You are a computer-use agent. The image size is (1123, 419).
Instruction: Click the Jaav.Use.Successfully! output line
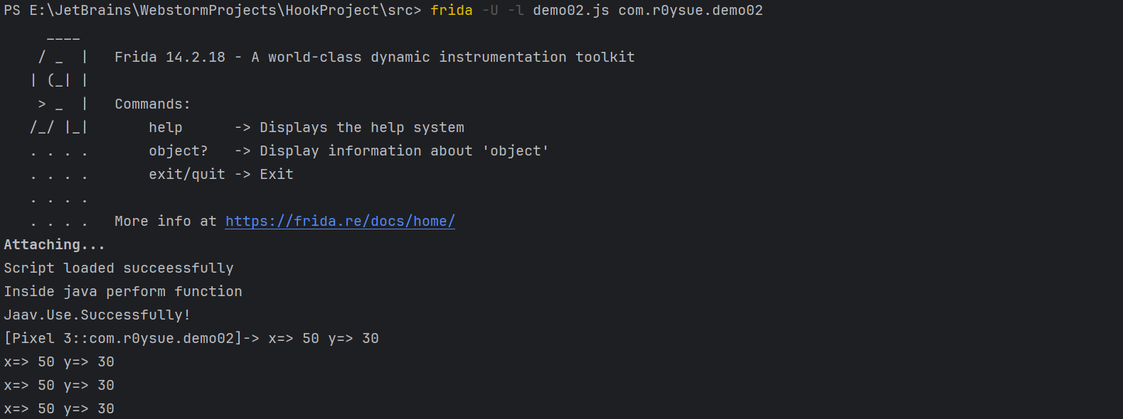click(x=97, y=315)
